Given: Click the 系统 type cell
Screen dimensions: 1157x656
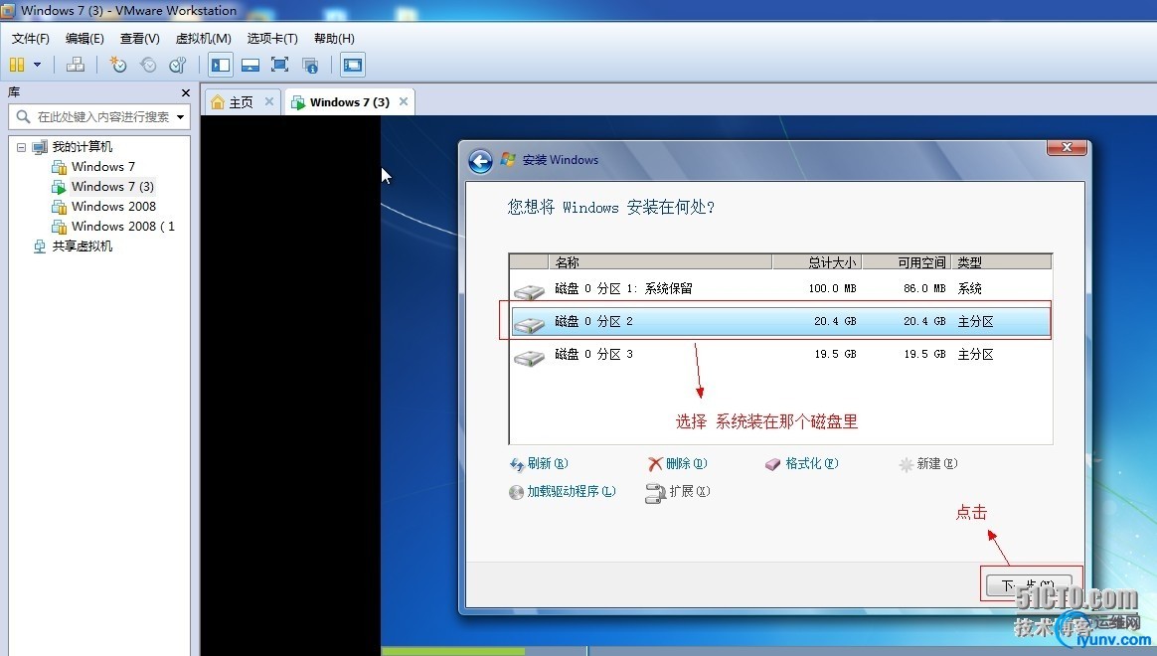Looking at the screenshot, I should [969, 288].
